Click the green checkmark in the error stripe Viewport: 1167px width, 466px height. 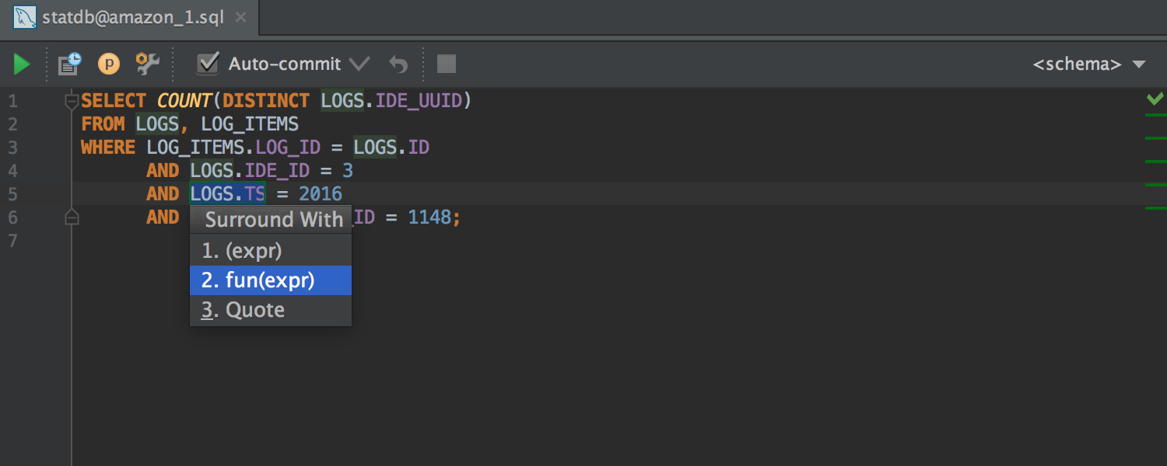click(x=1155, y=99)
